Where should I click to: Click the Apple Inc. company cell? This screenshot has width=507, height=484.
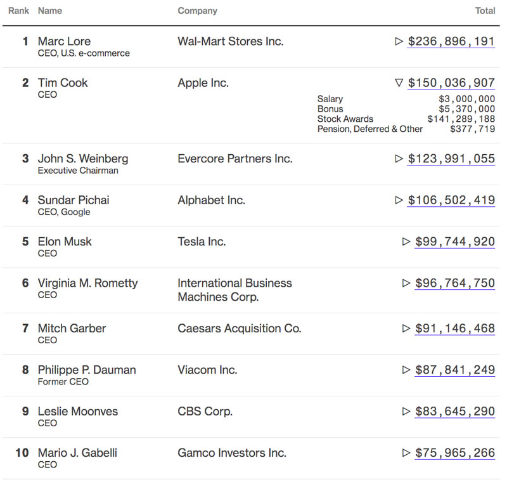203,83
